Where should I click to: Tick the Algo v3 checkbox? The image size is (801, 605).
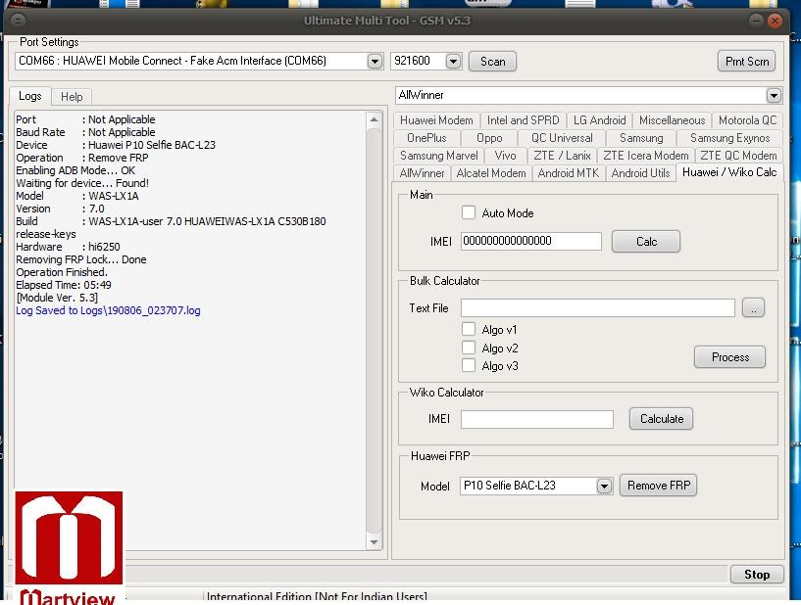coord(469,365)
